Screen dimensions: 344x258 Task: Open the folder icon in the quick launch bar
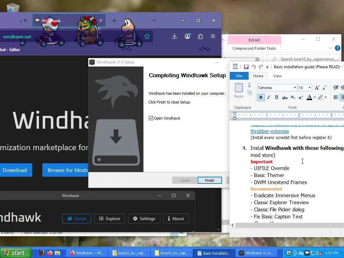pos(57,253)
